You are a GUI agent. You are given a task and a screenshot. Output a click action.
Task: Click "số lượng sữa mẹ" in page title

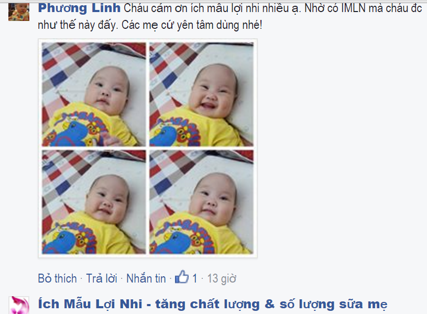[334, 305]
